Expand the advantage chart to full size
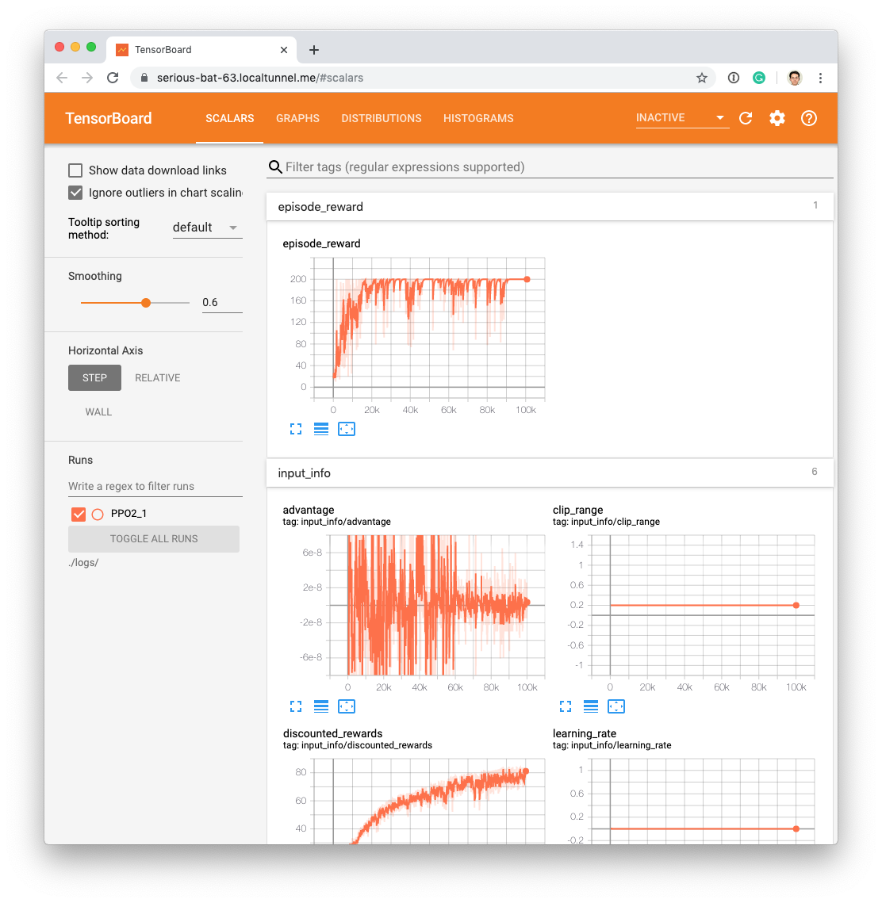The image size is (882, 903). [296, 706]
